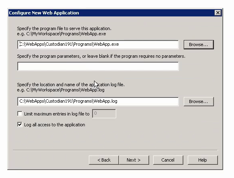Click the 'Specify the program parameters' instruction text
This screenshot has height=178, width=234.
tap(101, 56)
